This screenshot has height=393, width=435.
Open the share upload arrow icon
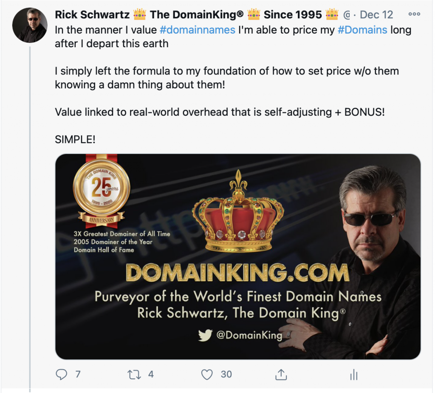pos(281,374)
